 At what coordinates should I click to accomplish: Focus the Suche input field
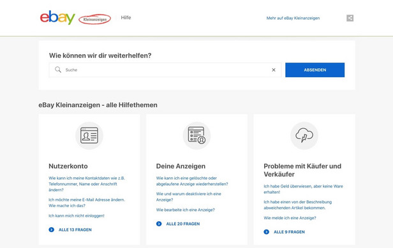pyautogui.click(x=165, y=70)
